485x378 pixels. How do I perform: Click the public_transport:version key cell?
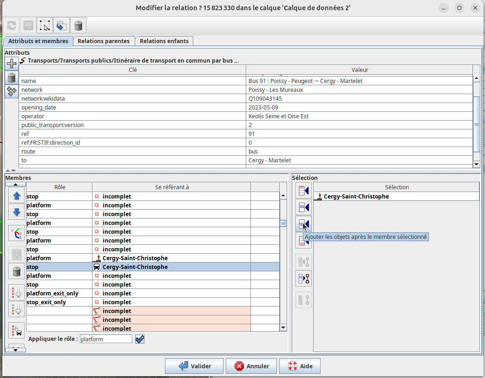(x=133, y=125)
